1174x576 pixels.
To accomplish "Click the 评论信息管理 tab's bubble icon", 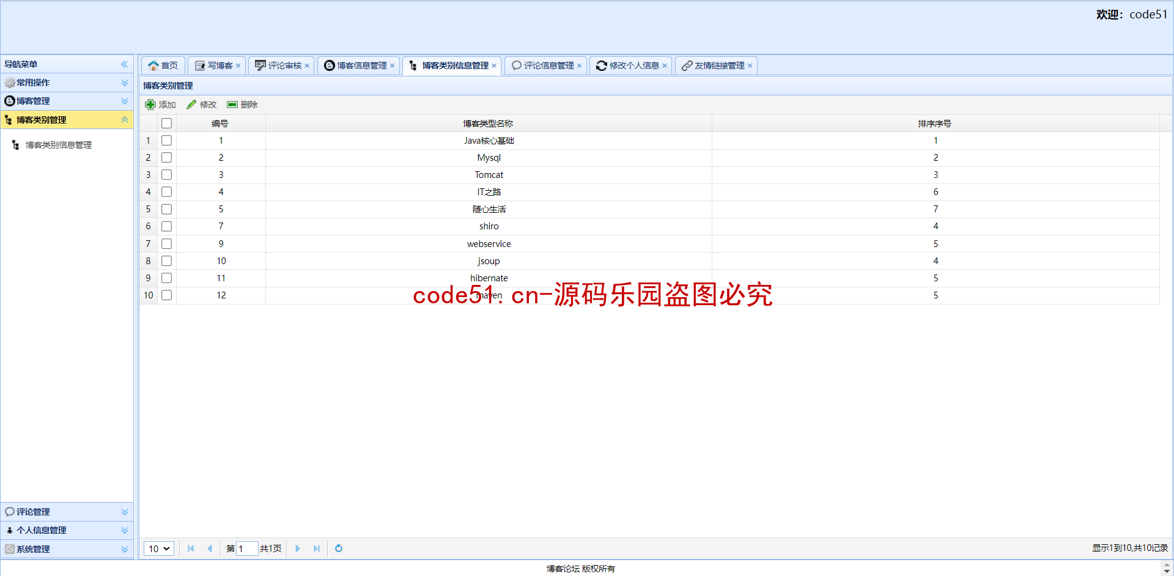I will pos(517,65).
